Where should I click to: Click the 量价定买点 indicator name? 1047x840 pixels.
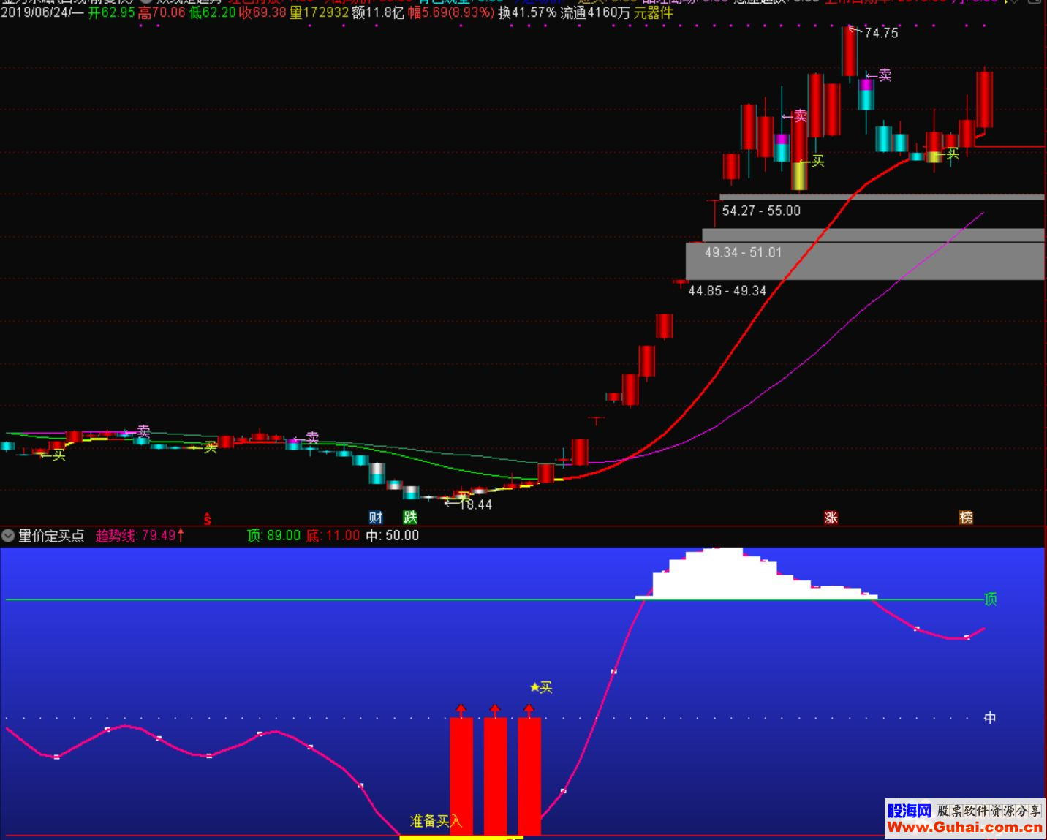point(51,536)
